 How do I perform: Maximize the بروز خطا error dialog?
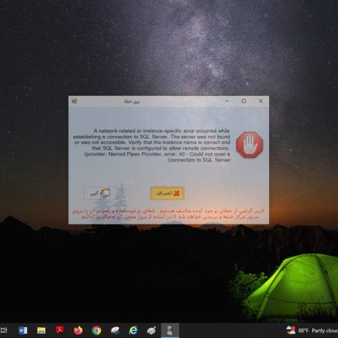(x=244, y=101)
